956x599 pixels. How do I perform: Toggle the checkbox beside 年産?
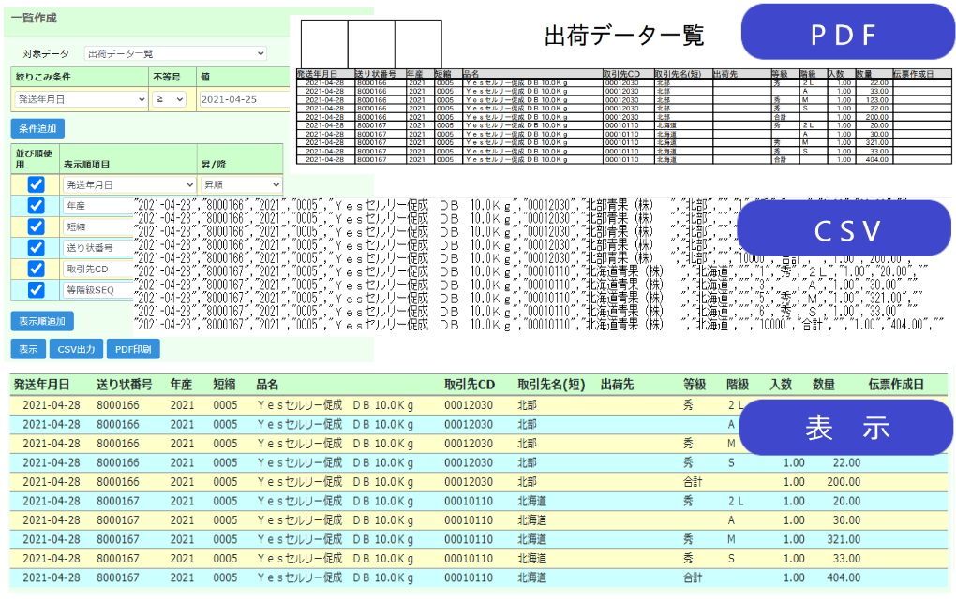tap(36, 206)
